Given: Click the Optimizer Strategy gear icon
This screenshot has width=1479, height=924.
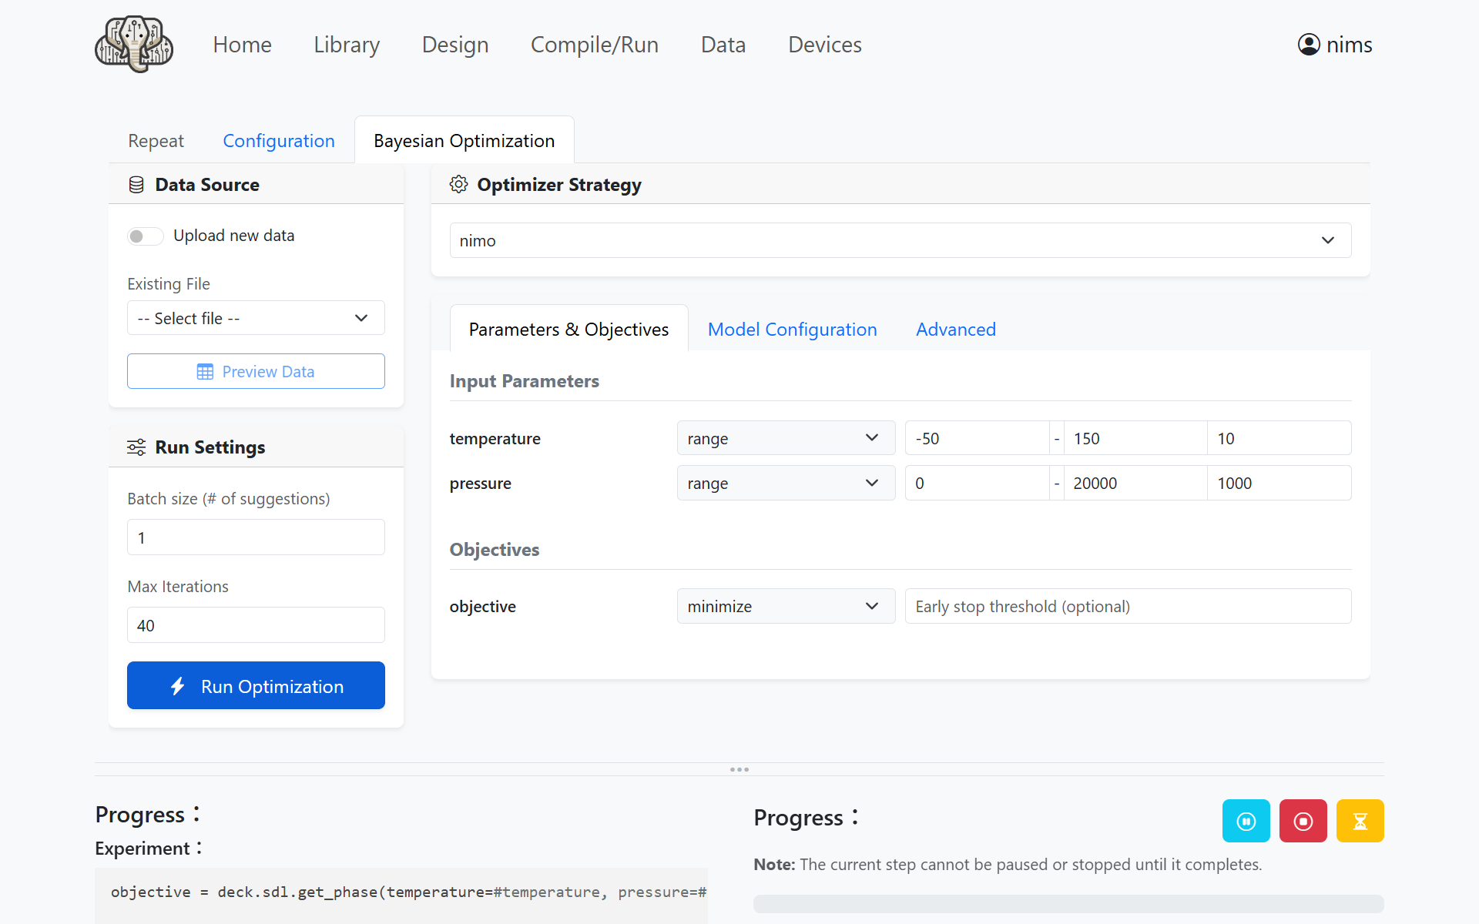Looking at the screenshot, I should 459,185.
